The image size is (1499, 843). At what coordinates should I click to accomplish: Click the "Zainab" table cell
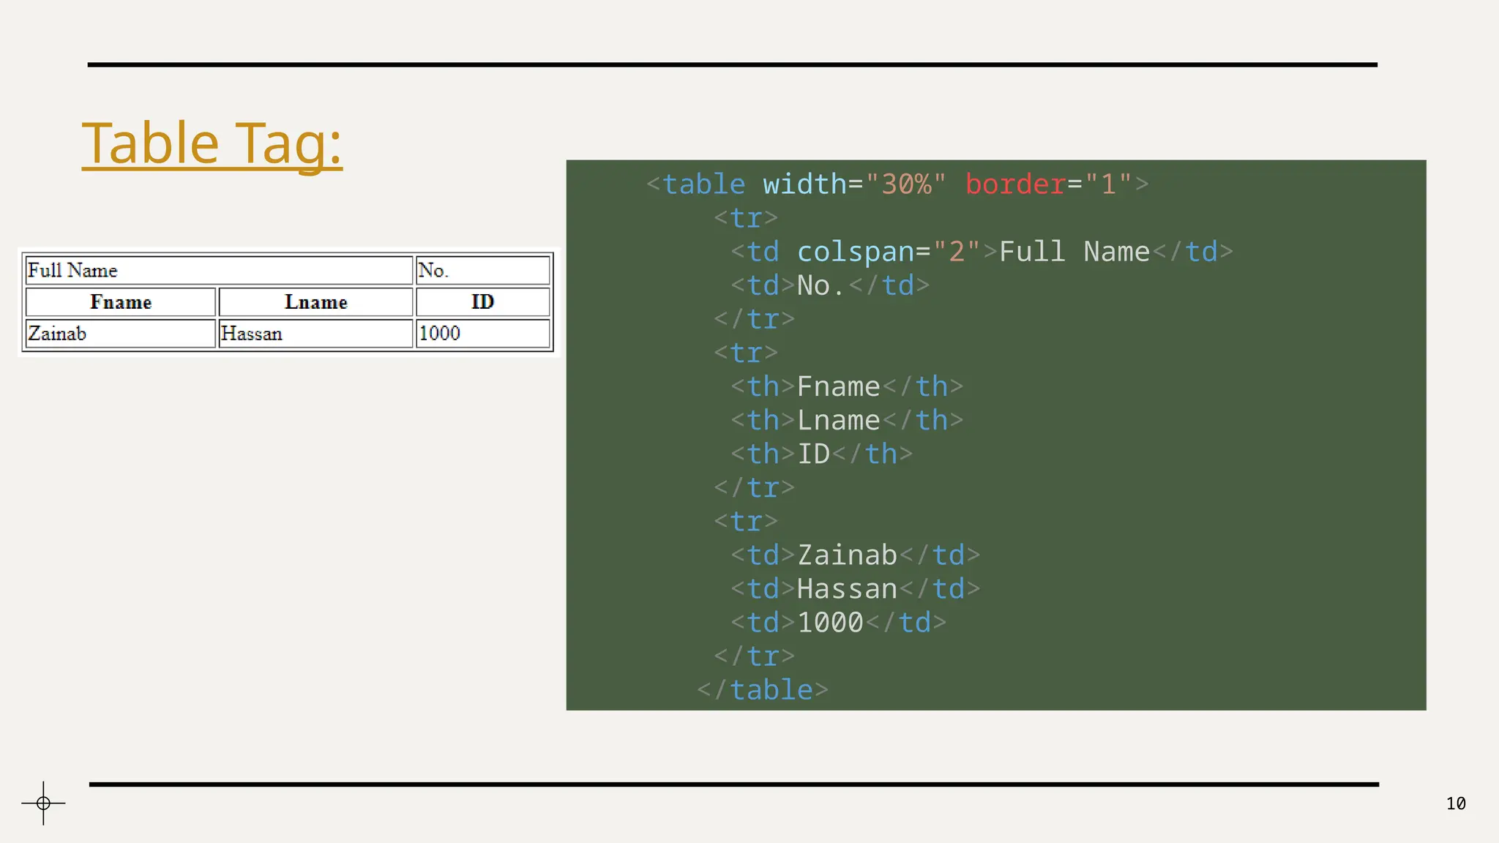pos(121,334)
